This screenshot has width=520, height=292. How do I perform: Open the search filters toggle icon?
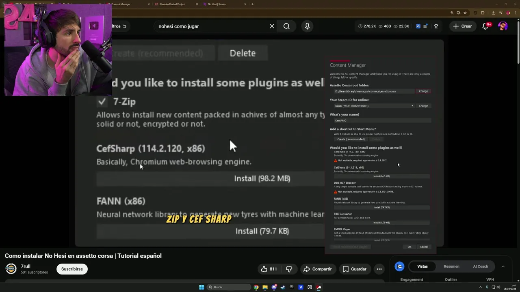tap(124, 26)
